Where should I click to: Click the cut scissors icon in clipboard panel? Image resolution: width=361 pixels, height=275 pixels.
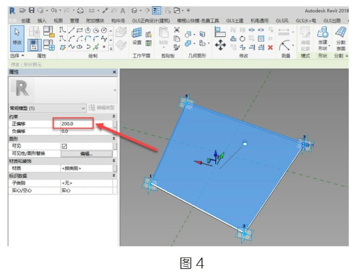click(177, 30)
